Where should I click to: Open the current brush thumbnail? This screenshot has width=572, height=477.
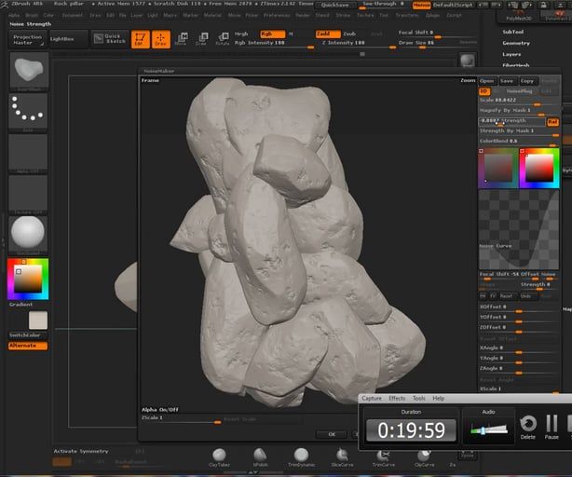(x=29, y=72)
